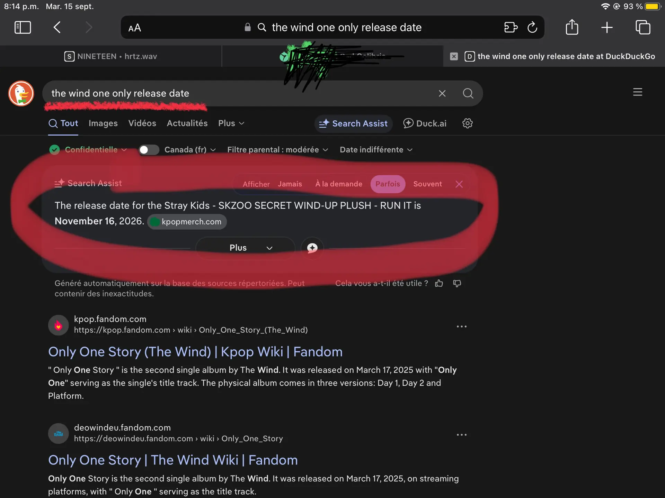Screen dimensions: 665x498
Task: Open the deowindeu.fandom.com URL breadcrumb
Action: tap(178, 439)
